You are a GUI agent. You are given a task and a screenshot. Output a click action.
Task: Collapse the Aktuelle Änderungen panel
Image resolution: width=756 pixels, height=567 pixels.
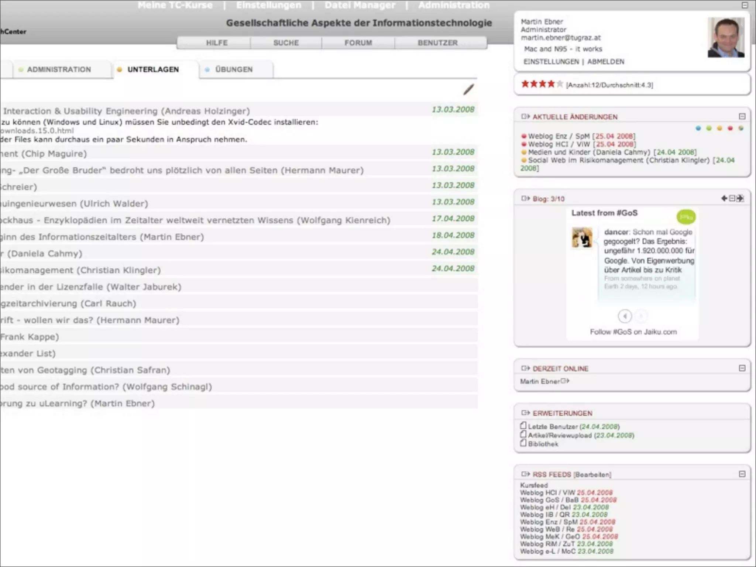coord(742,117)
